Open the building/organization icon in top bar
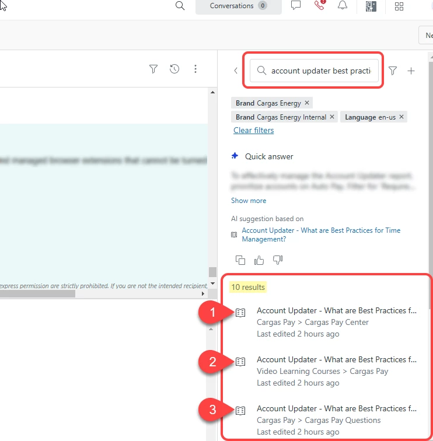433x441 pixels. (x=371, y=6)
